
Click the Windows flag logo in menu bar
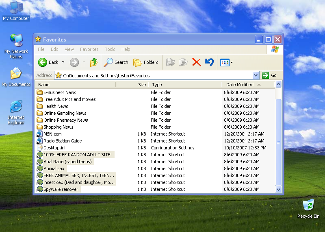(x=275, y=49)
